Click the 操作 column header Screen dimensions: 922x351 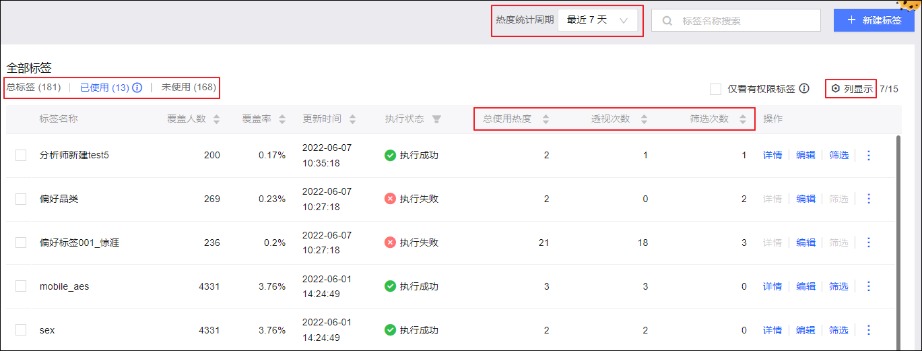coord(772,119)
